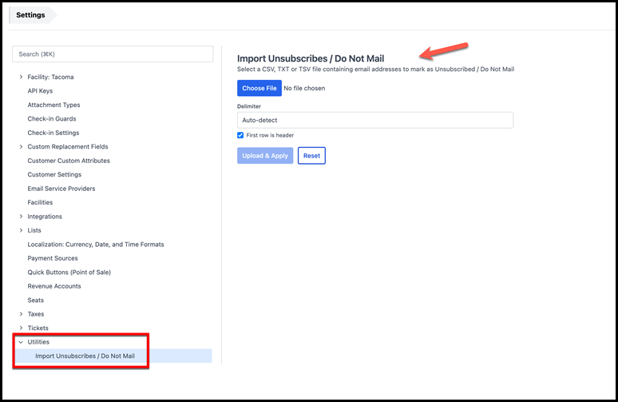Open Payment Sources settings
The image size is (618, 402).
tap(53, 258)
